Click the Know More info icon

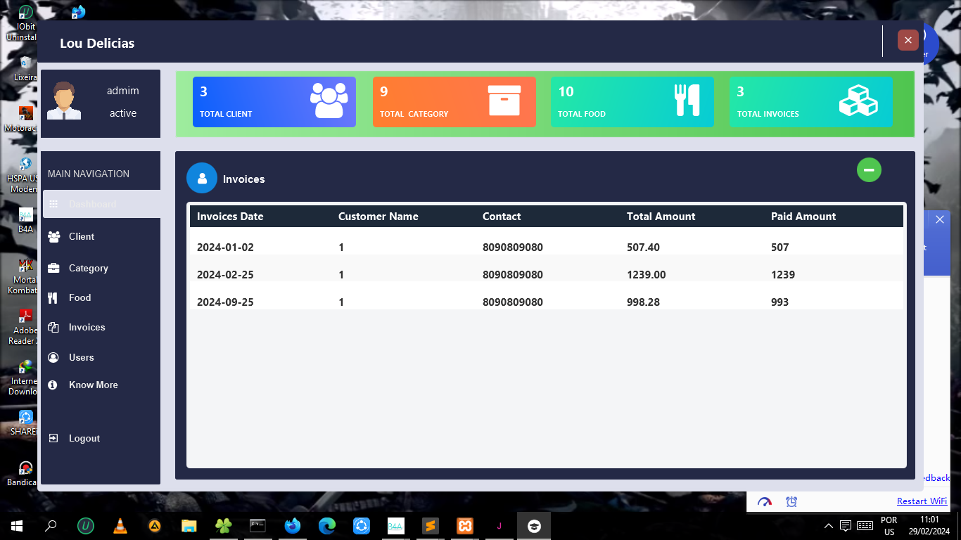(x=52, y=385)
